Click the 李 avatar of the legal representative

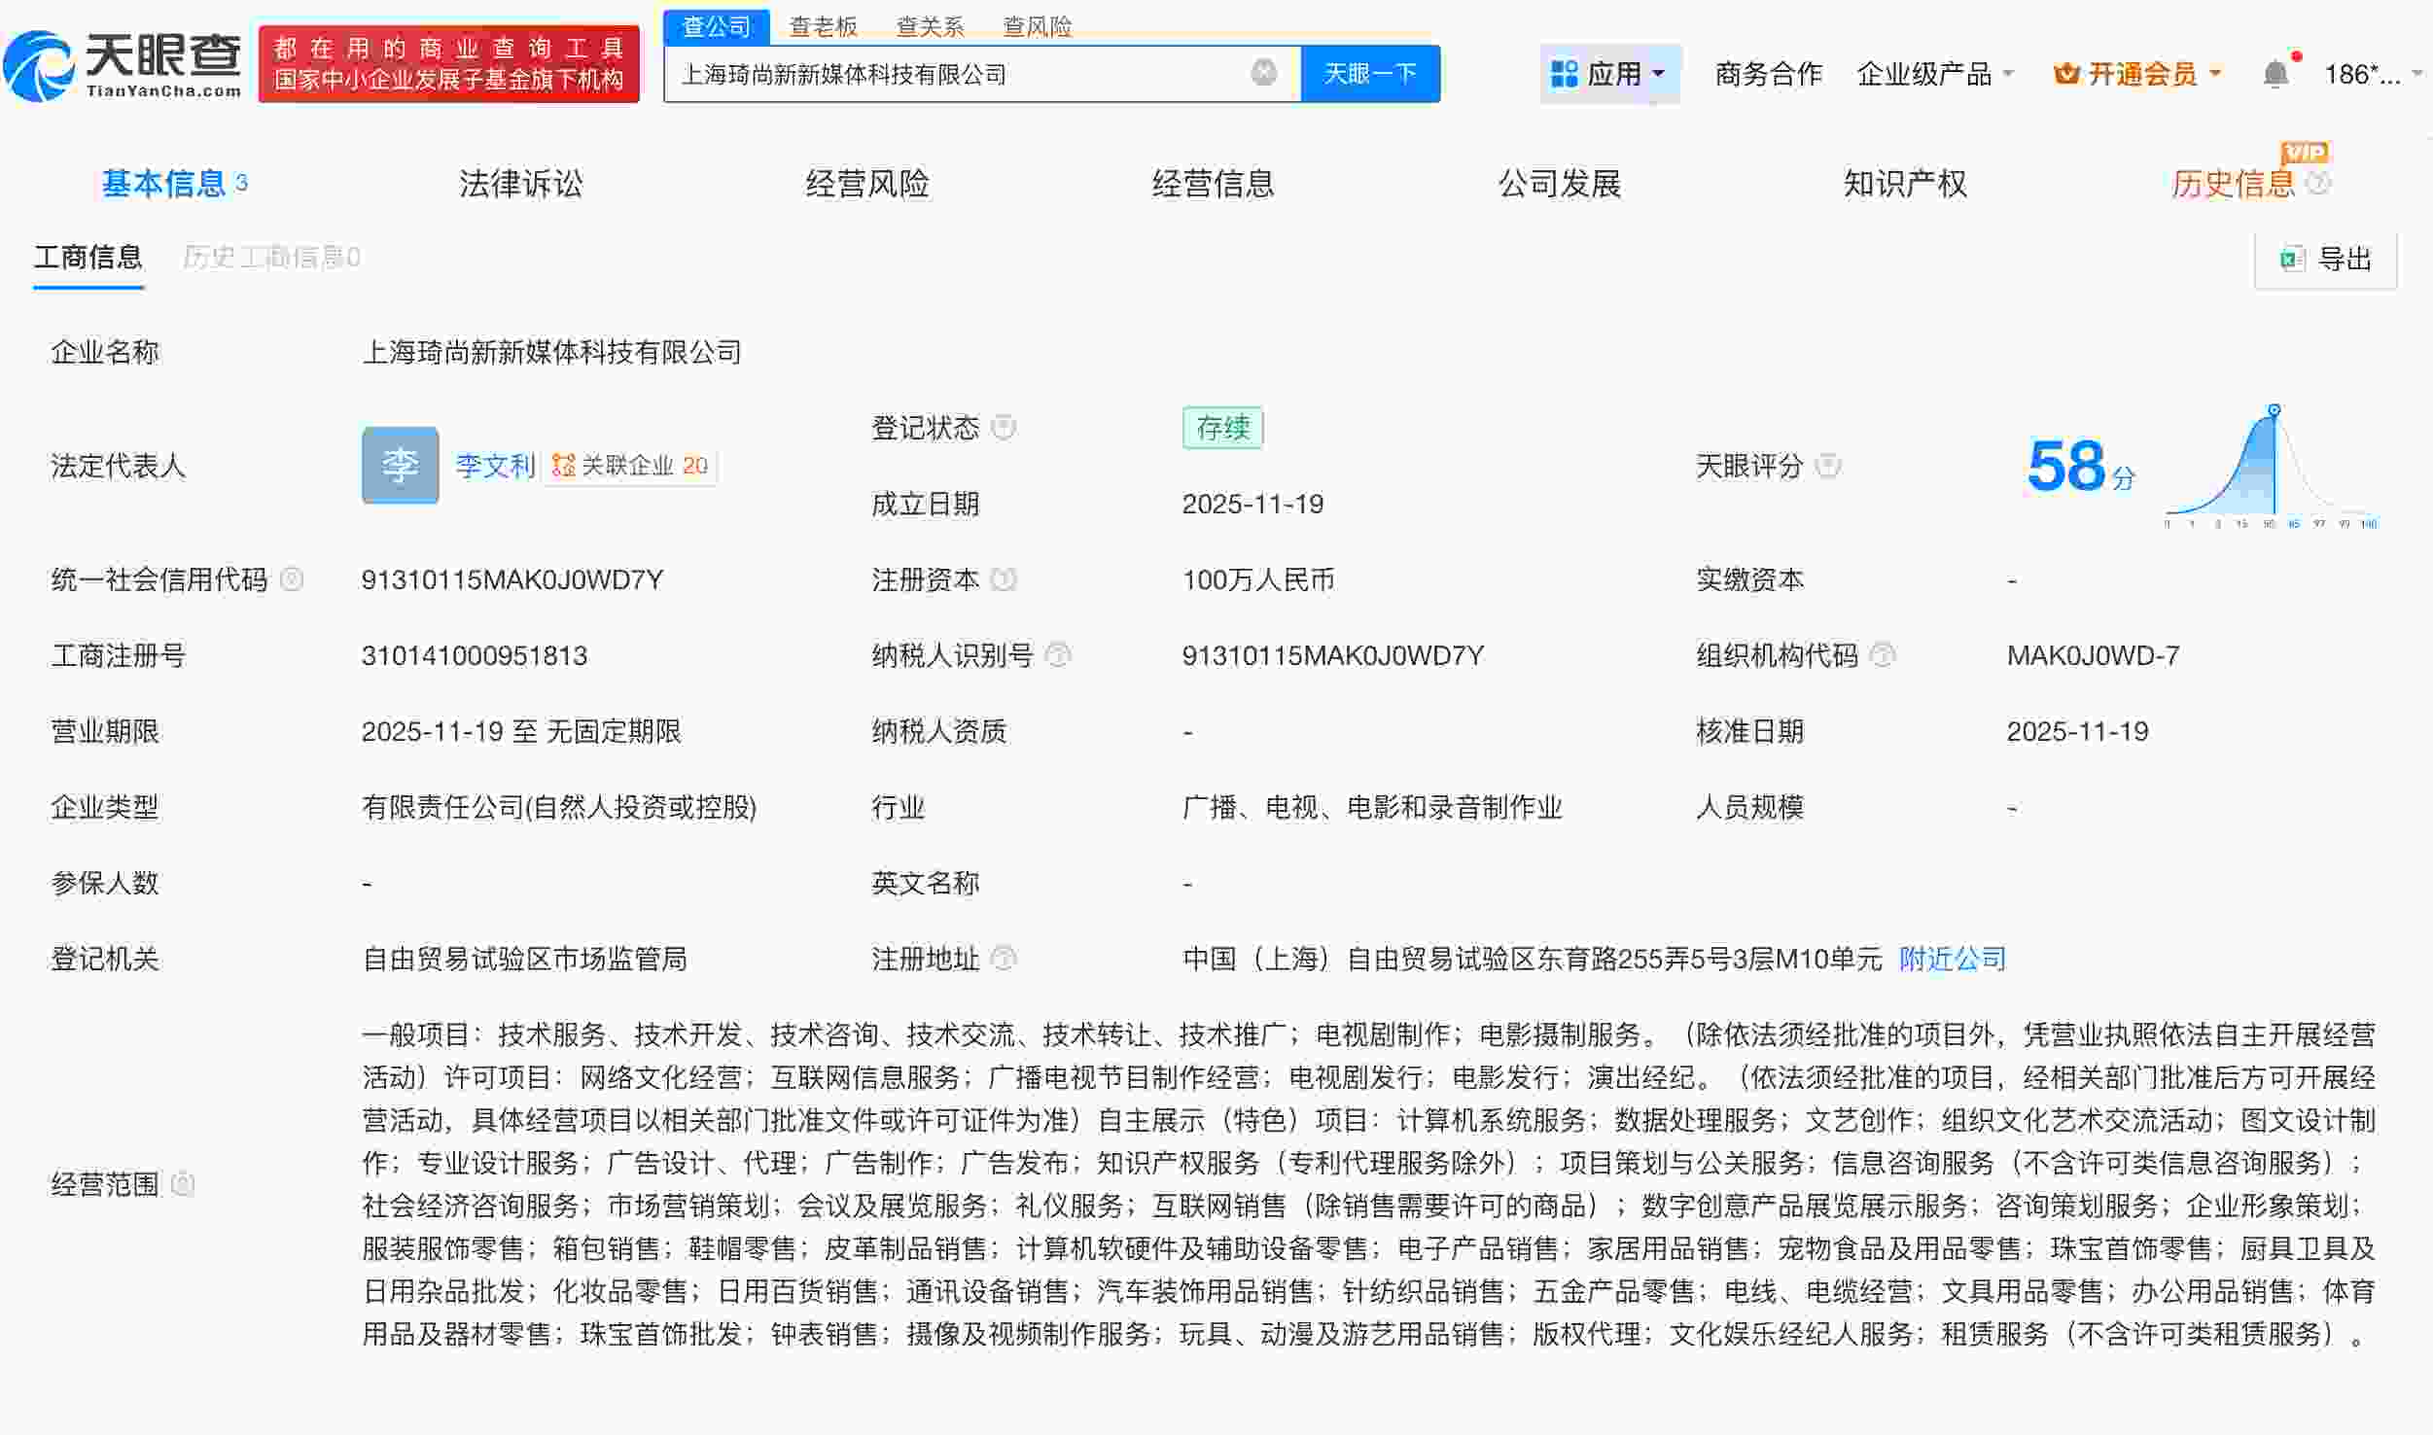pos(400,466)
